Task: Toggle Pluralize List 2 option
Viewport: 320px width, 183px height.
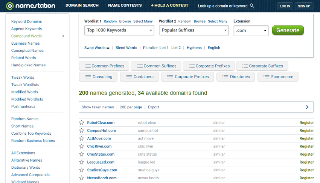Action: click(x=176, y=48)
